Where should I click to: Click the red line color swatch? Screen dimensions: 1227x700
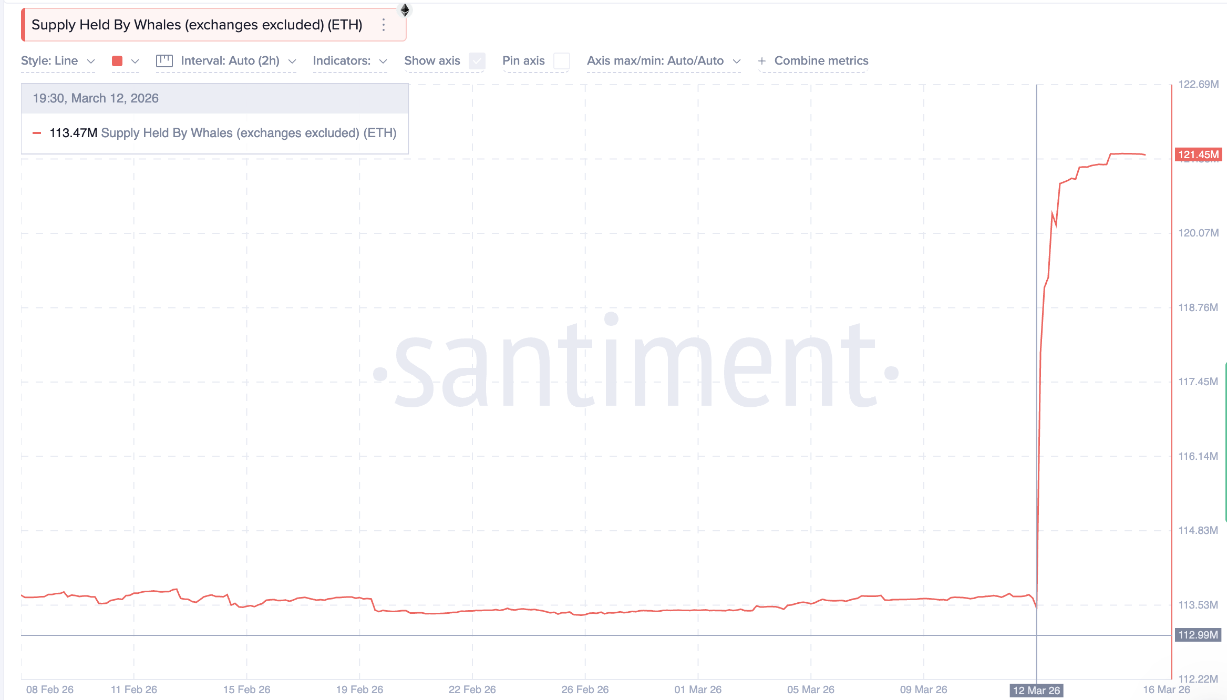[x=117, y=61]
